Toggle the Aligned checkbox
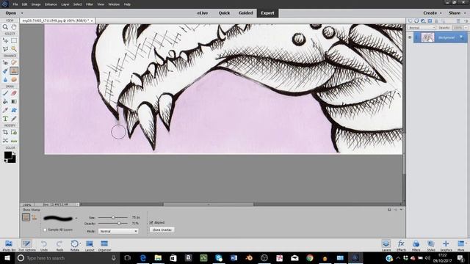The image size is (470, 264). [151, 223]
